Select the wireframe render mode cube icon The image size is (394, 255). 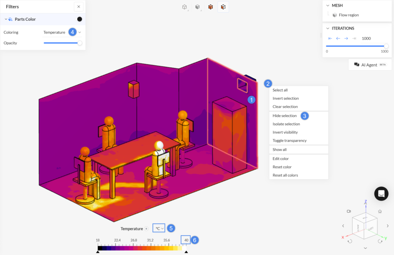click(185, 7)
